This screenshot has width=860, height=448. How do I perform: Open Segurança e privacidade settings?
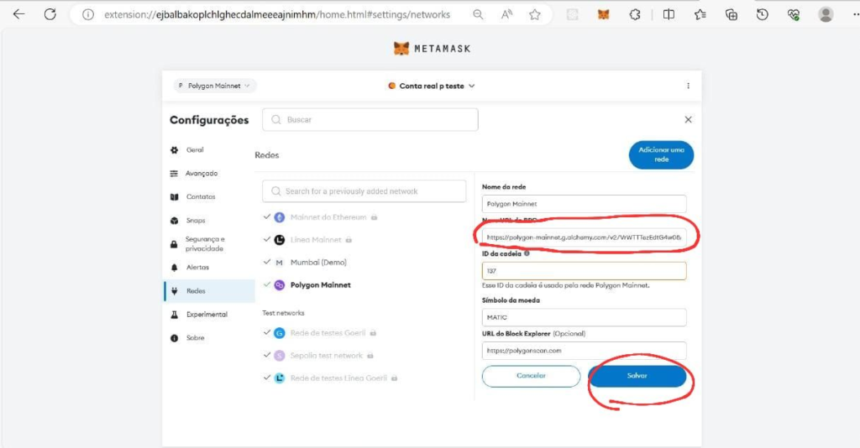pyautogui.click(x=205, y=244)
